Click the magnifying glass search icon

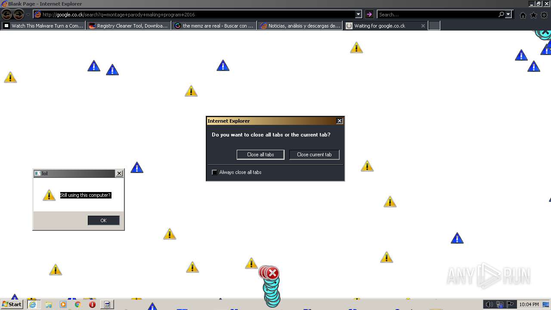coord(501,15)
